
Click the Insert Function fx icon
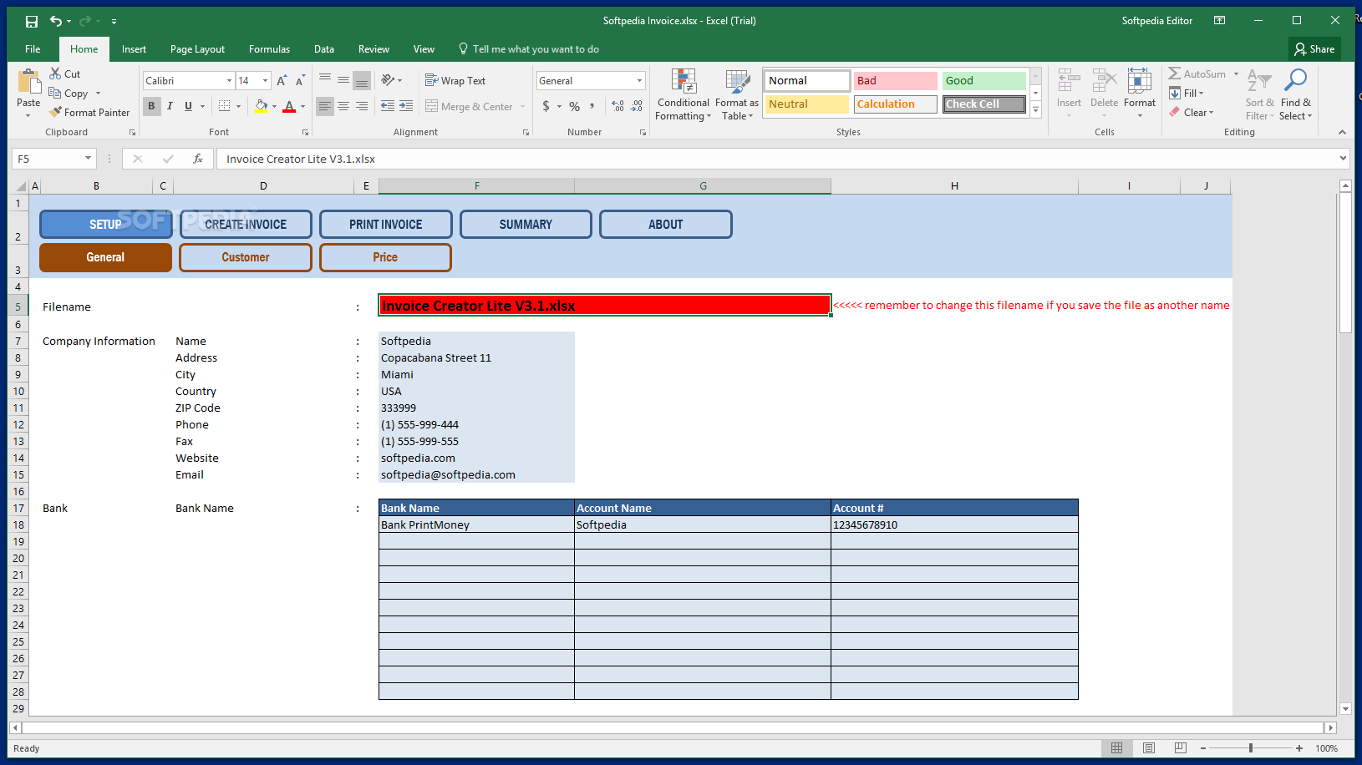(198, 159)
